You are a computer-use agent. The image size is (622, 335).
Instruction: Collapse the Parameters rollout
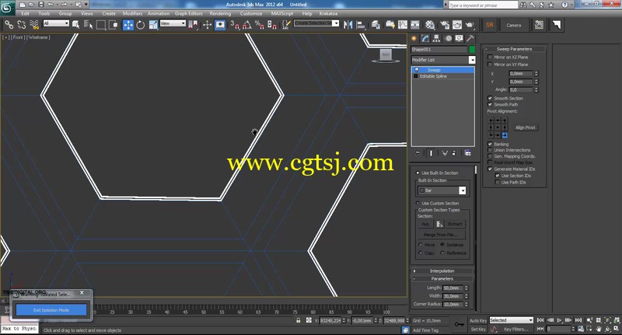tap(442, 279)
